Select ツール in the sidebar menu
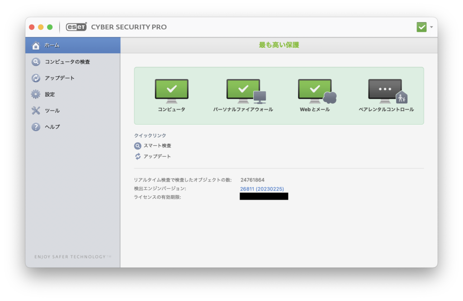This screenshot has height=301, width=463. (x=73, y=110)
